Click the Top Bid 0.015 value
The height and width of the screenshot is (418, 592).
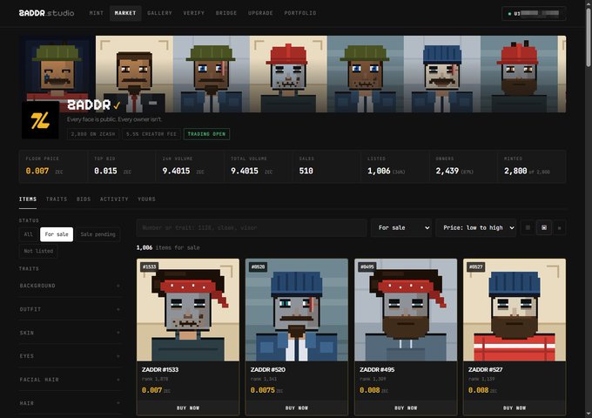(x=105, y=171)
